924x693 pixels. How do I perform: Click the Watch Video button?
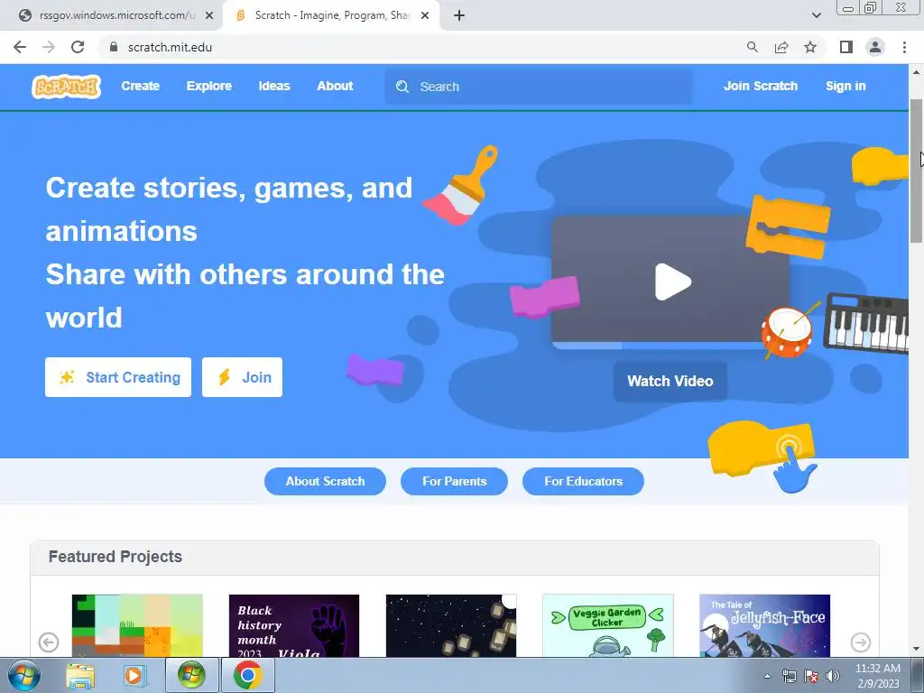[670, 382]
